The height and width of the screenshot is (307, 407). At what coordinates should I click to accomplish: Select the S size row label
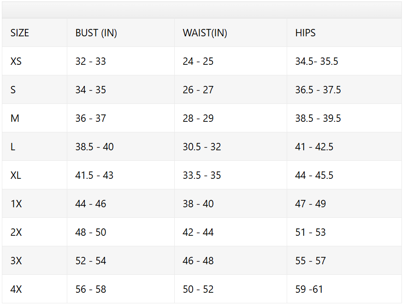13,90
